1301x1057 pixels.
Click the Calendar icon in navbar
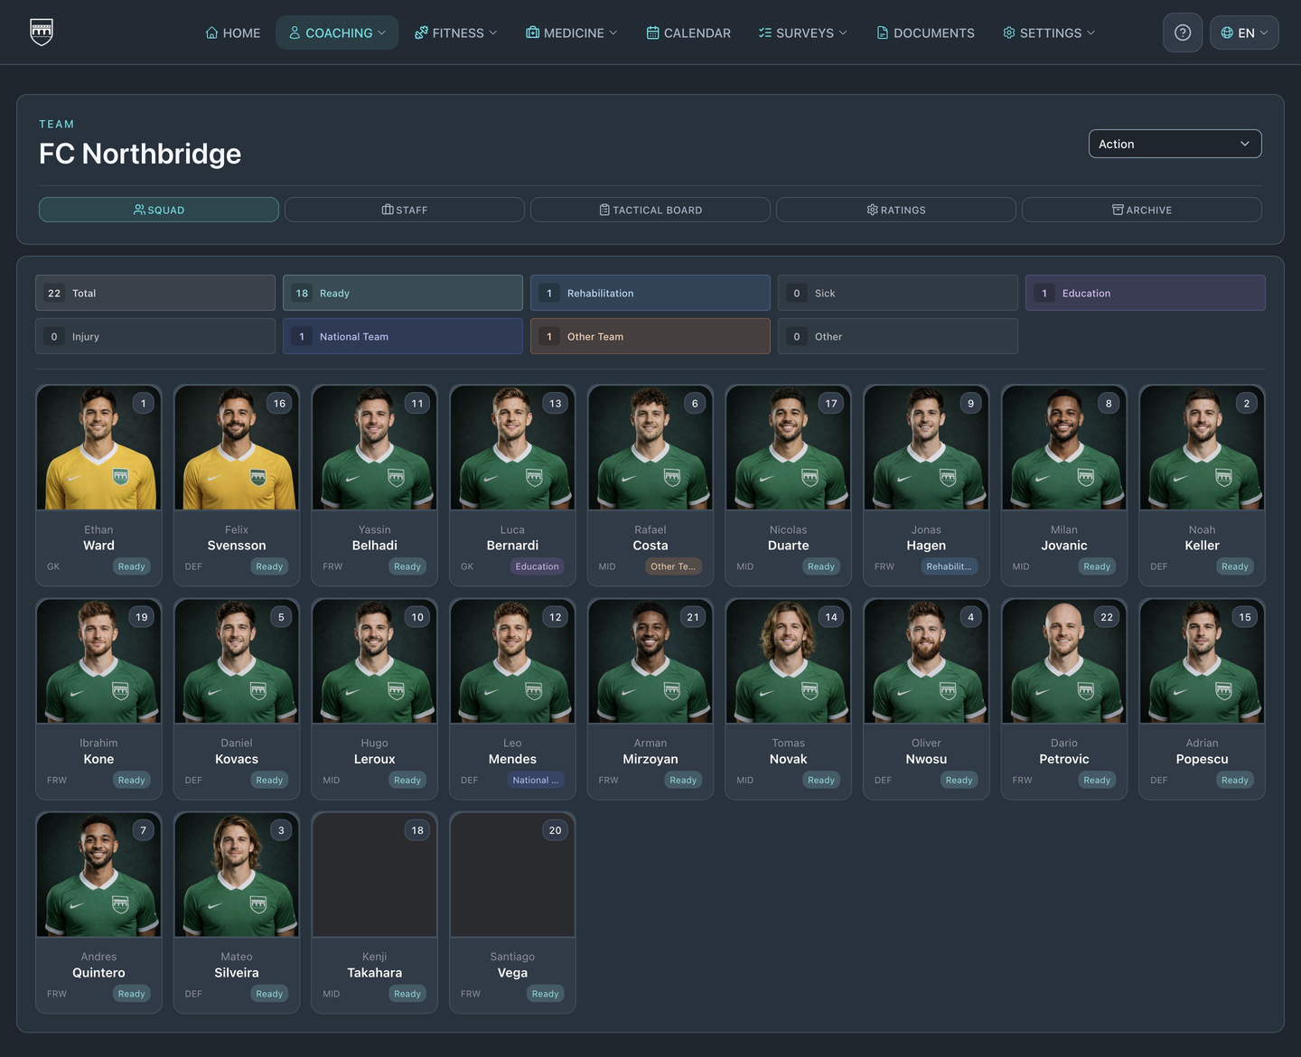[652, 33]
